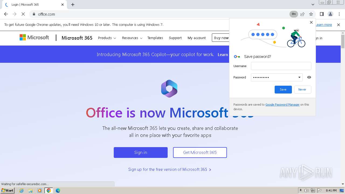Screen dimensions: 345x194
Task: Sign up for the free version link
Action: pyautogui.click(x=170, y=169)
